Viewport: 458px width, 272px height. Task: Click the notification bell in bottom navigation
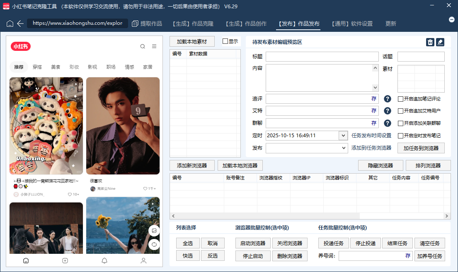click(104, 260)
